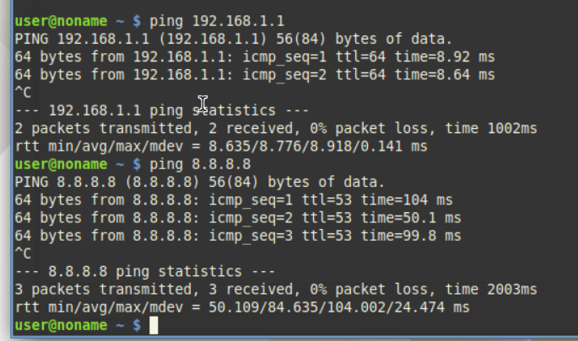This screenshot has height=341, width=578.
Task: Click the 192.168.1.1 reply with time=8.92 ms
Action: (x=254, y=56)
